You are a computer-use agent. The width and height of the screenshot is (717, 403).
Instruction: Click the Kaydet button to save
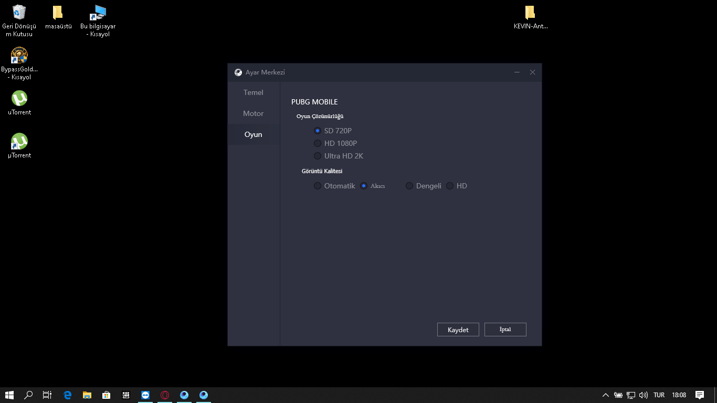coord(458,330)
